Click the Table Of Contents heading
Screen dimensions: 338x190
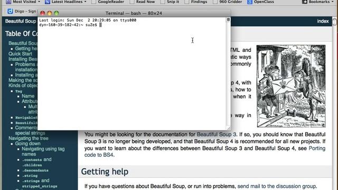tap(21, 34)
